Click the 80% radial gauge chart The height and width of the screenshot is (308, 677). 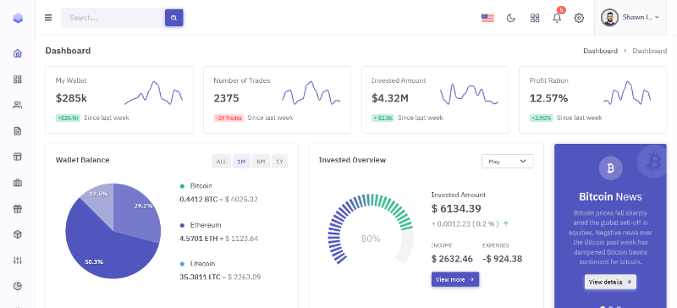(371, 229)
